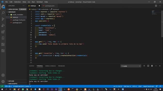Change Babel JavaScript language mode
Screen dimensions: 163x91
149,86
